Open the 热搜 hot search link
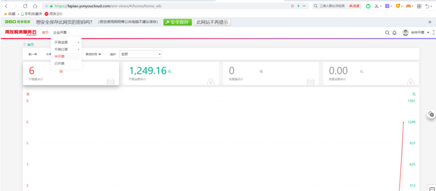436x191 pixels. [354, 6]
